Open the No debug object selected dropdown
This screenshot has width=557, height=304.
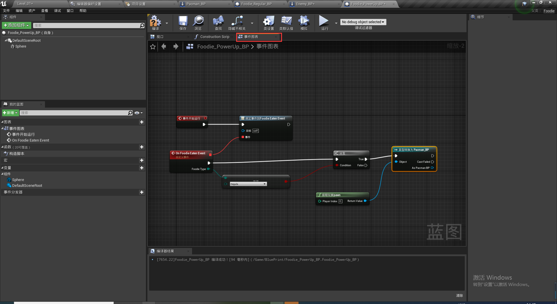(363, 22)
